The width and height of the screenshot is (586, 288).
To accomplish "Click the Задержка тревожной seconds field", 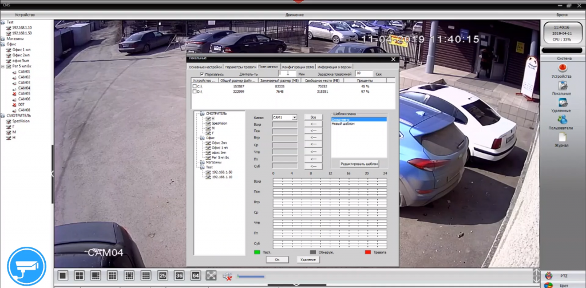I will (x=364, y=74).
